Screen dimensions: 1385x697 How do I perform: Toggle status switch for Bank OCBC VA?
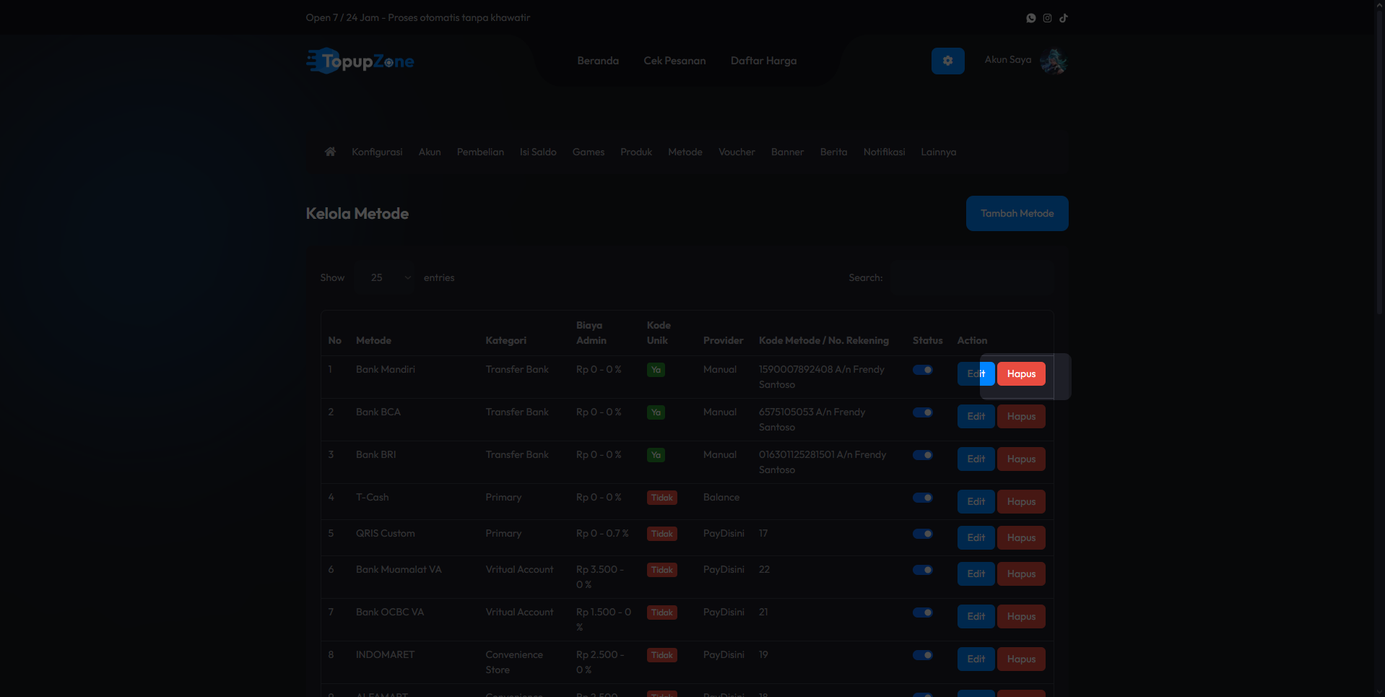pyautogui.click(x=923, y=612)
